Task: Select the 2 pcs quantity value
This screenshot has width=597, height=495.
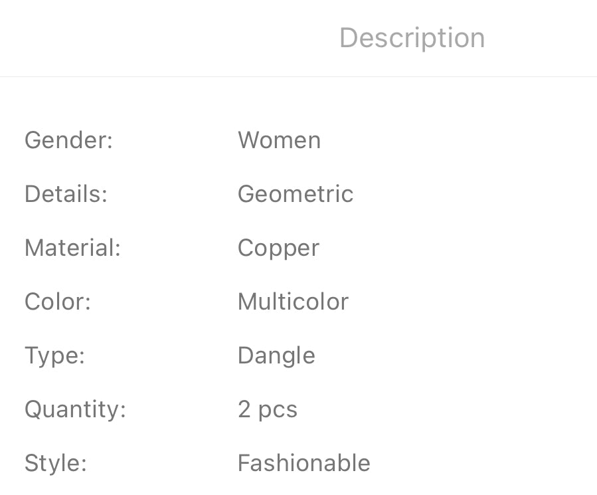Action: [268, 409]
